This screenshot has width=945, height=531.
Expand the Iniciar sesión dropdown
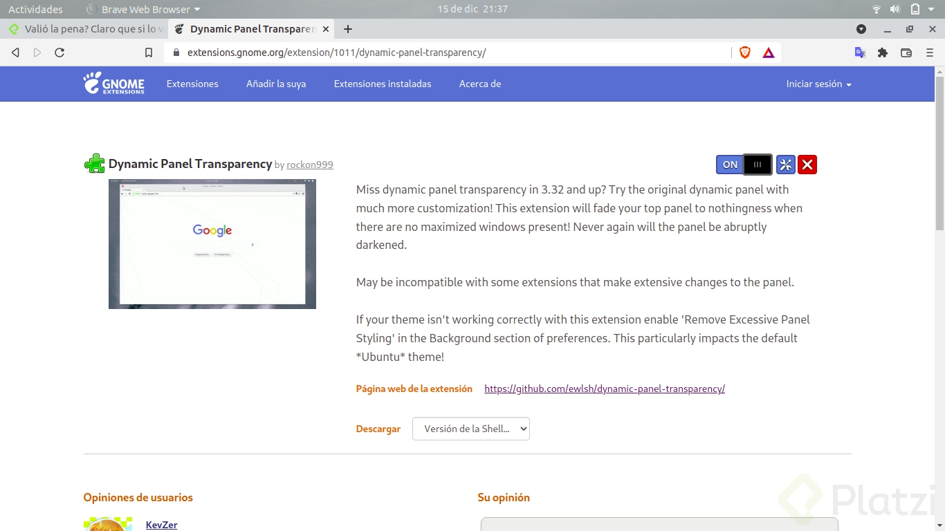click(818, 84)
